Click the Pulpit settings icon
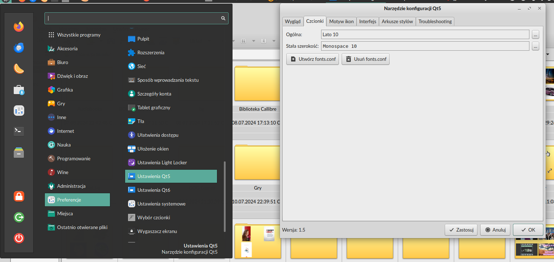This screenshot has width=554, height=262. [x=132, y=39]
